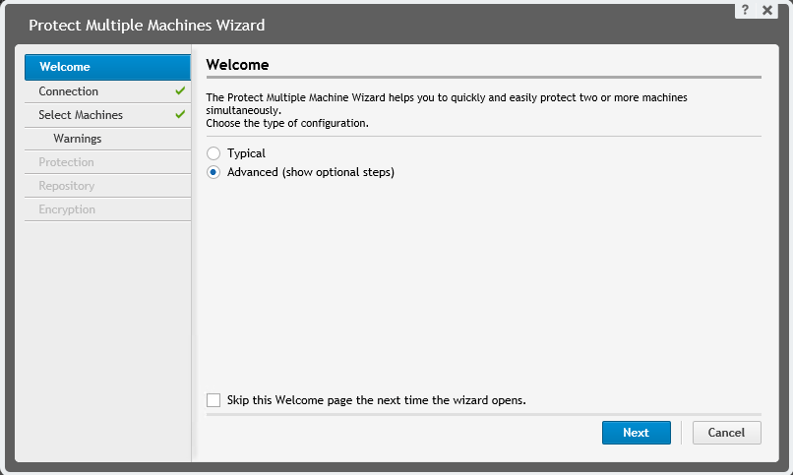Image resolution: width=793 pixels, height=475 pixels.
Task: Click the Repository step in sidebar
Action: click(67, 186)
